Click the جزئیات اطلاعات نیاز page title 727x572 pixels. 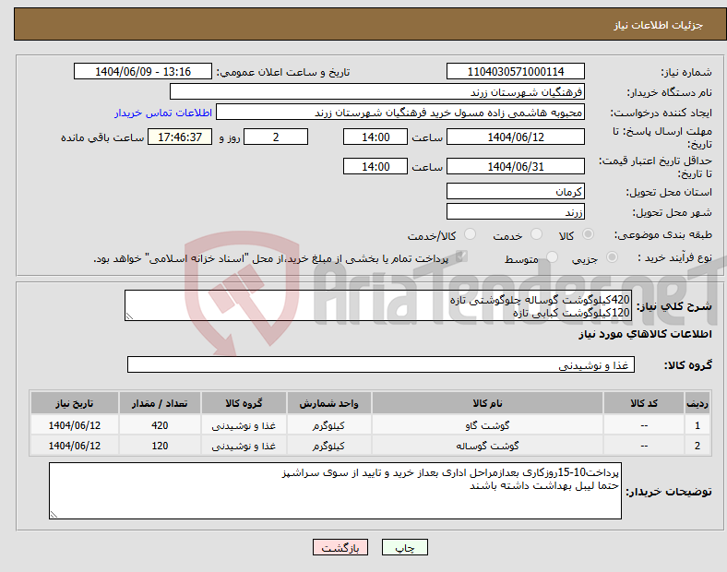pos(659,25)
